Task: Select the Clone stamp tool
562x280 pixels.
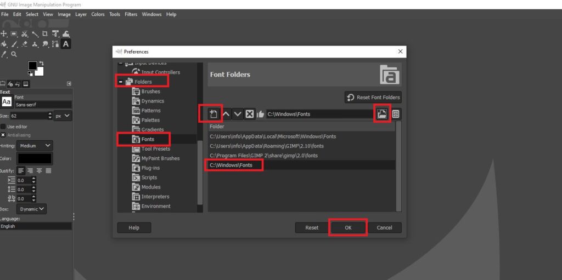Action: 35,44
